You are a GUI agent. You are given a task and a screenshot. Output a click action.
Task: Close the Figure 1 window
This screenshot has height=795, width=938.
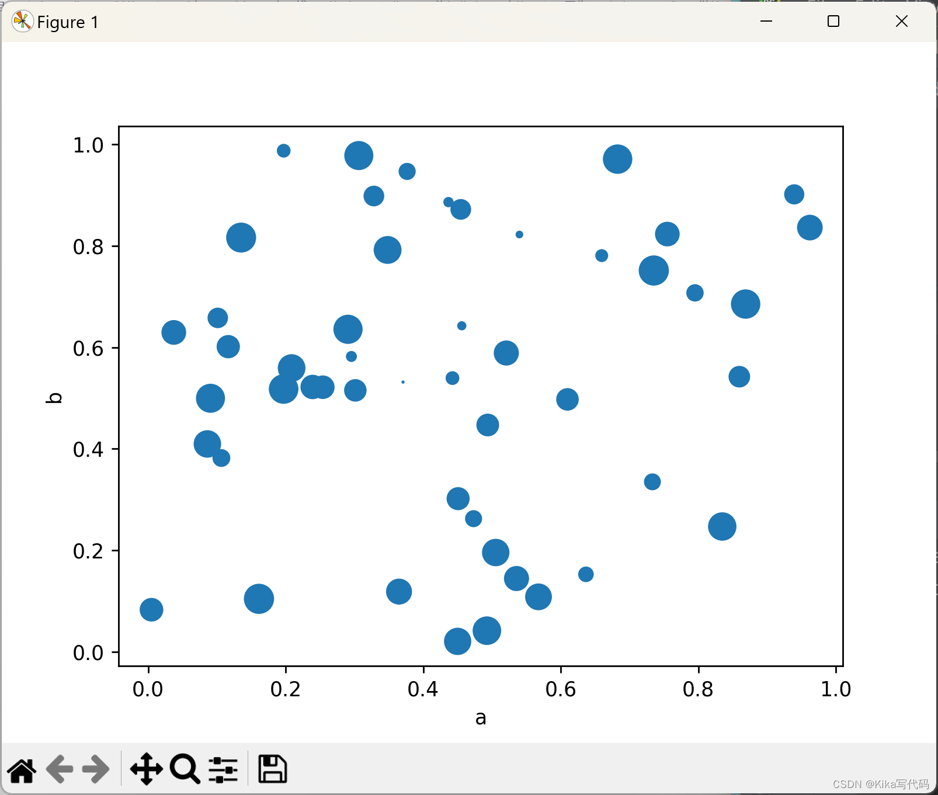point(901,22)
